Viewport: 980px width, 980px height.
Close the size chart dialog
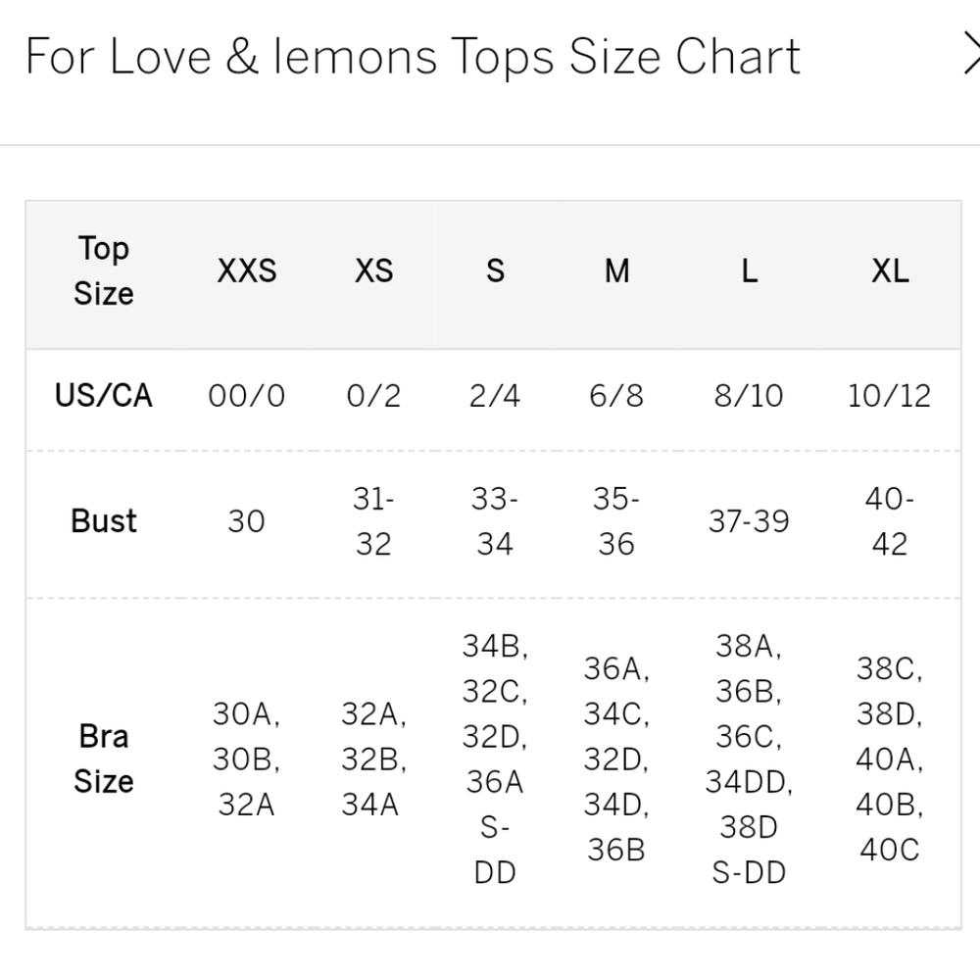tap(972, 55)
